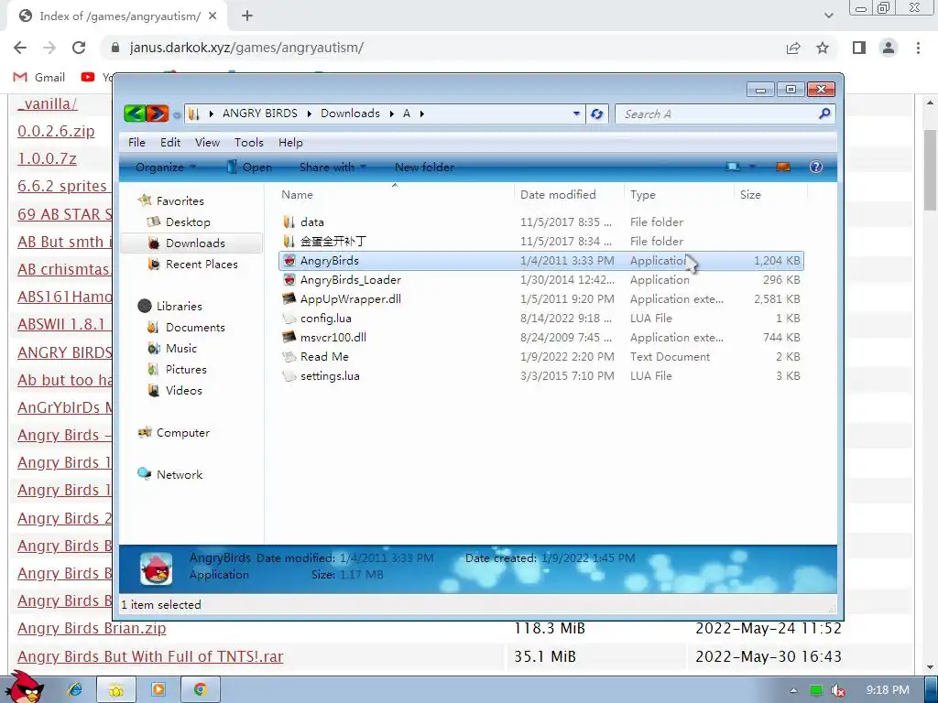Open the Edit menu
This screenshot has width=938, height=703.
[x=169, y=142]
